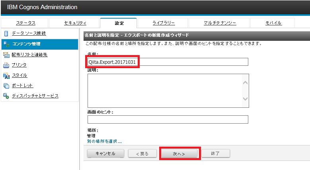Click the dispatchers and services gear icon
The height and width of the screenshot is (170, 310).
pos(6,96)
